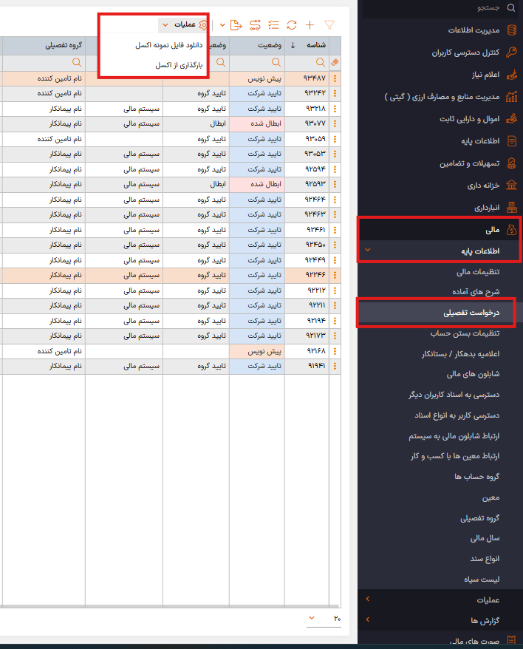
Task: Click search icon in شناسه filter cell
Action: click(321, 63)
